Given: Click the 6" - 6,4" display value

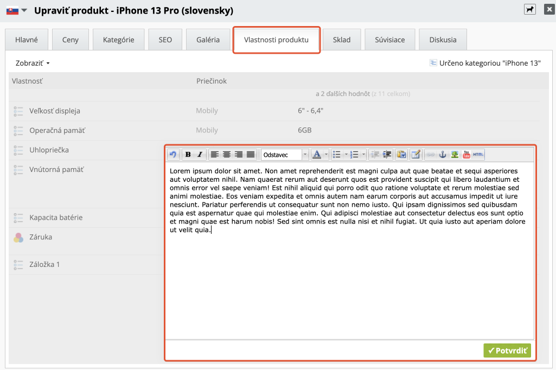Looking at the screenshot, I should click(x=311, y=111).
